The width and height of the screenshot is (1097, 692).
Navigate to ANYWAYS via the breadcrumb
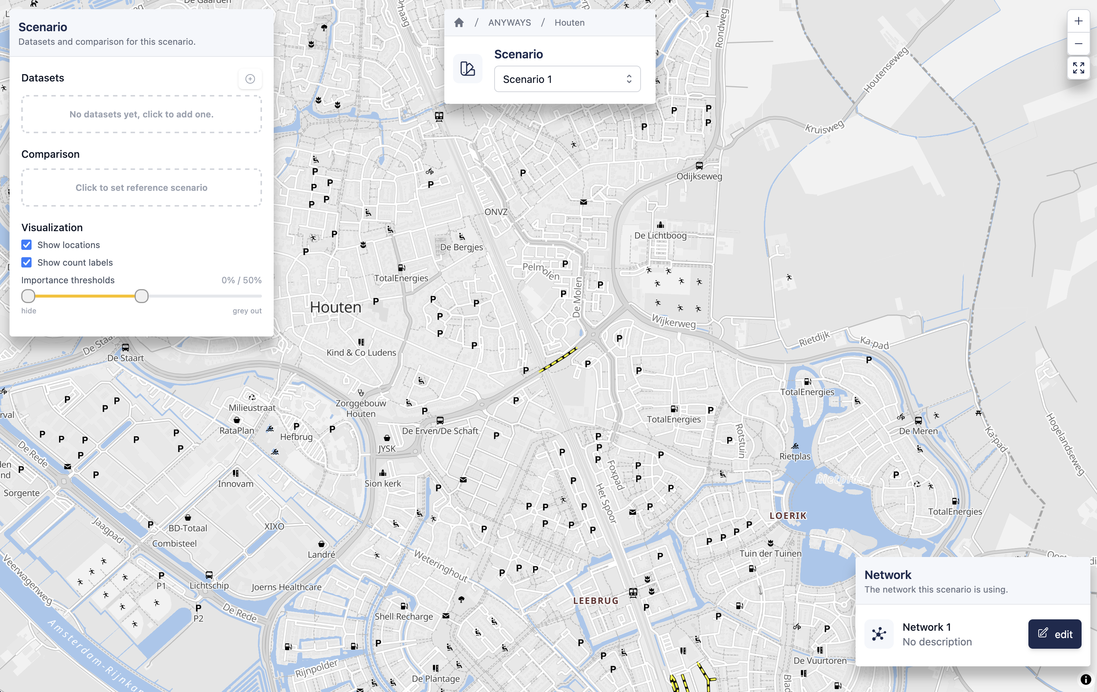[509, 22]
